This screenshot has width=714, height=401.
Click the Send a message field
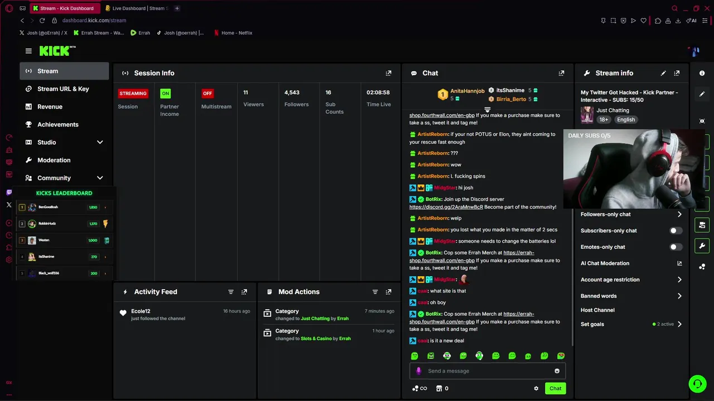point(488,371)
